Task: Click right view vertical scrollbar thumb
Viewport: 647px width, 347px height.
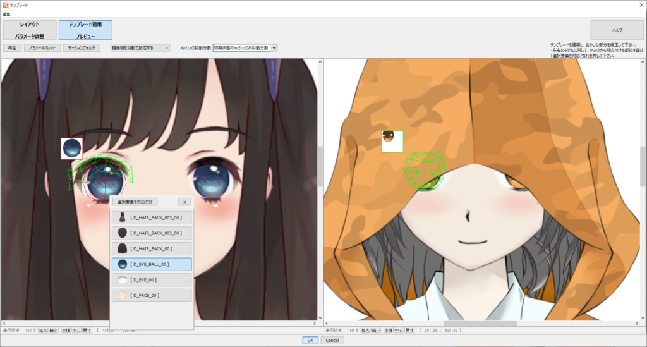Action: 643,166
